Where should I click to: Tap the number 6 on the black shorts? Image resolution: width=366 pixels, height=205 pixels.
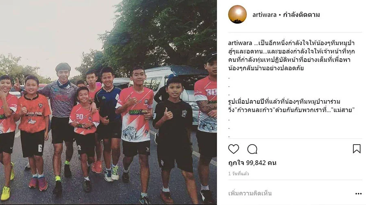pyautogui.click(x=40, y=148)
